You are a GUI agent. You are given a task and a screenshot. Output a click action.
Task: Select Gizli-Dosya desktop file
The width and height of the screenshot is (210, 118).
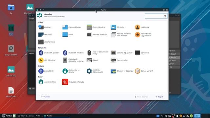point(11,92)
